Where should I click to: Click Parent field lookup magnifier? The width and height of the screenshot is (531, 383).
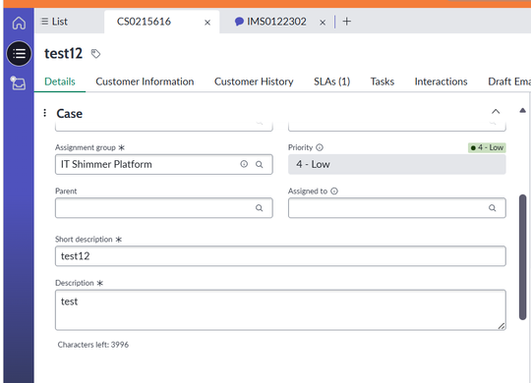pyautogui.click(x=259, y=208)
